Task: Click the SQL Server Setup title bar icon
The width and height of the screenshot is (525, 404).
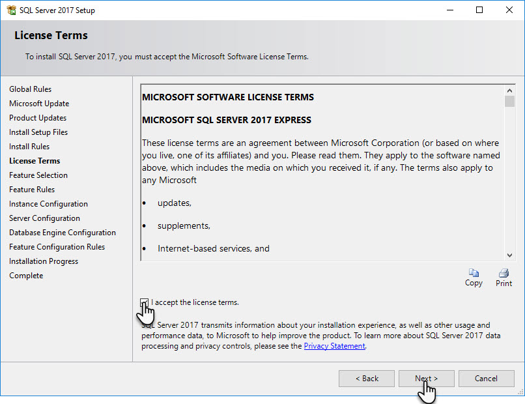Action: point(11,10)
